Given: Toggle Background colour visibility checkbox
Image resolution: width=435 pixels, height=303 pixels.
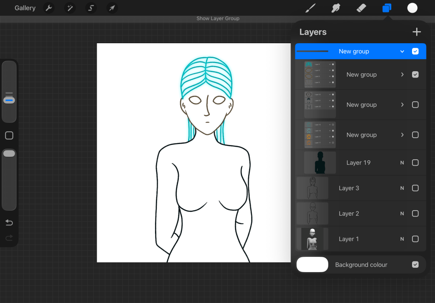Looking at the screenshot, I should (x=415, y=264).
